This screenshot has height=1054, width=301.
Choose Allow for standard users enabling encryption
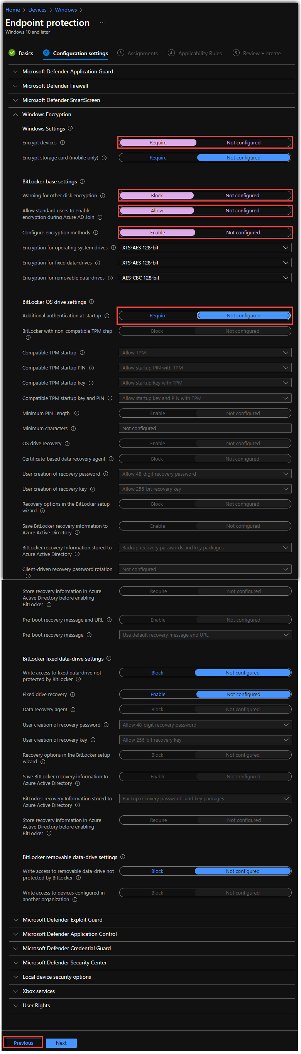[x=157, y=211]
